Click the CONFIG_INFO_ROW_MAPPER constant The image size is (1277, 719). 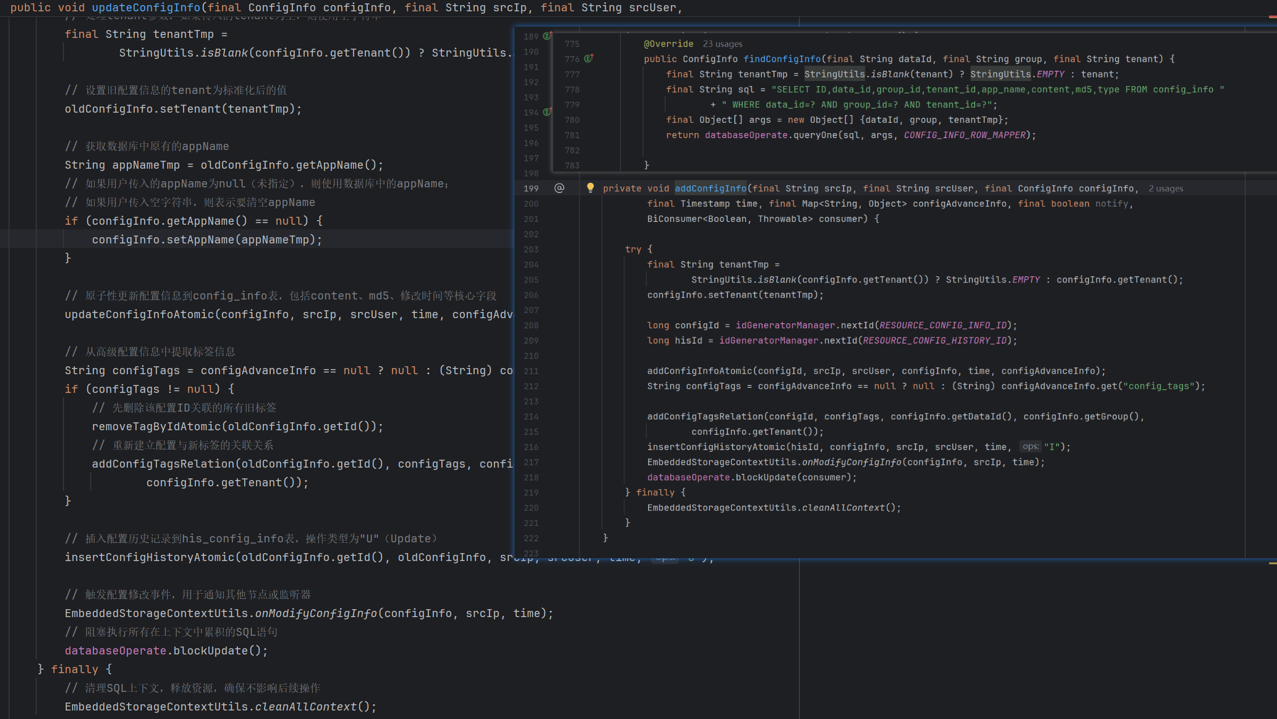point(964,135)
